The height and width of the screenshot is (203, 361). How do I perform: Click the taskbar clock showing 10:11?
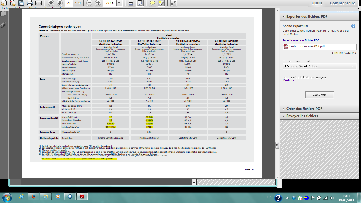(346, 197)
